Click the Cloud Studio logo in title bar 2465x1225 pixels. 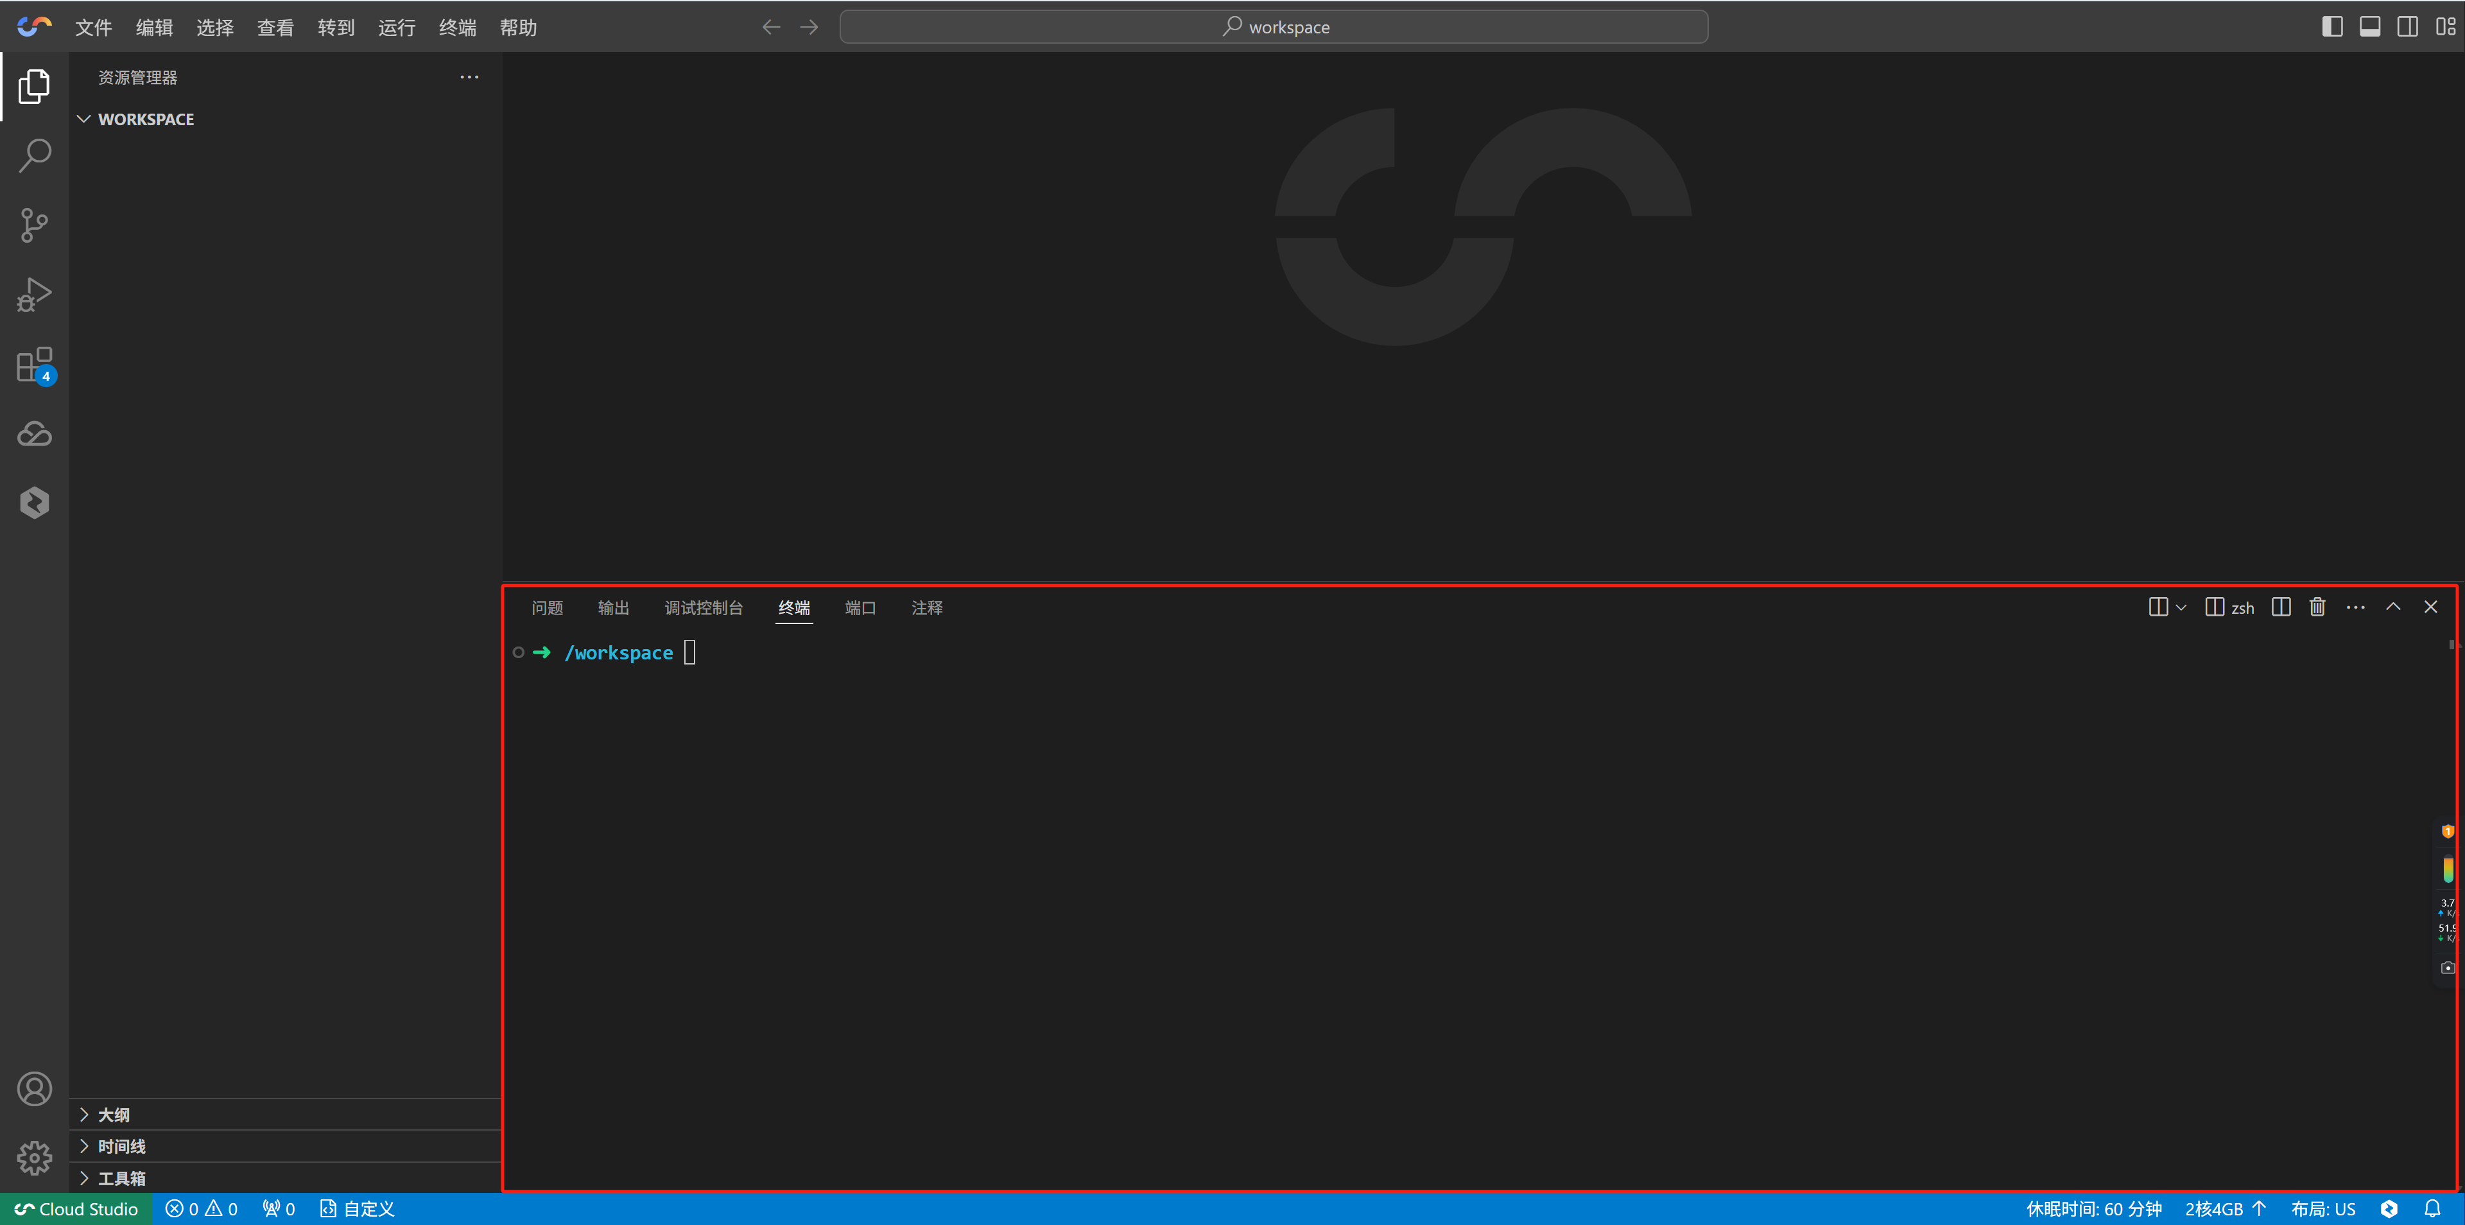pos(35,27)
